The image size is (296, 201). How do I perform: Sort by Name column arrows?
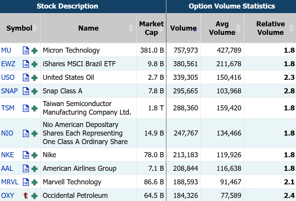click(131, 28)
